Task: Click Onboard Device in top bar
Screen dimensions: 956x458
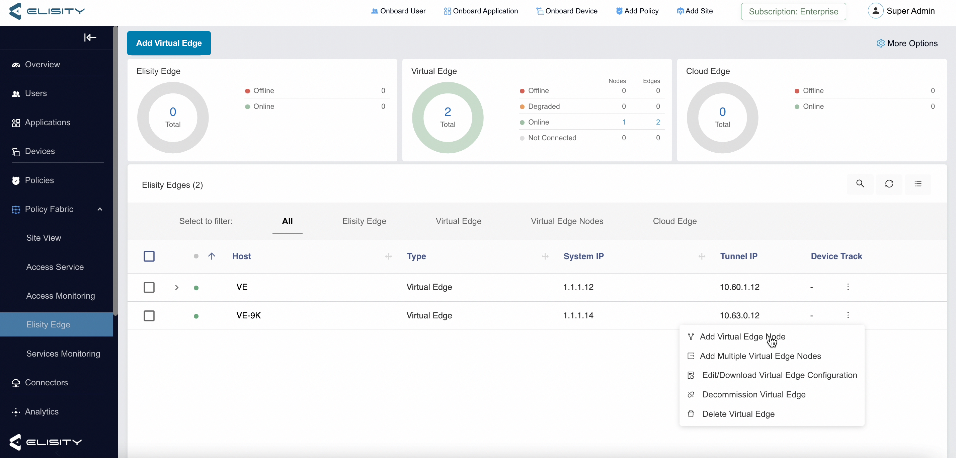Action: click(567, 11)
